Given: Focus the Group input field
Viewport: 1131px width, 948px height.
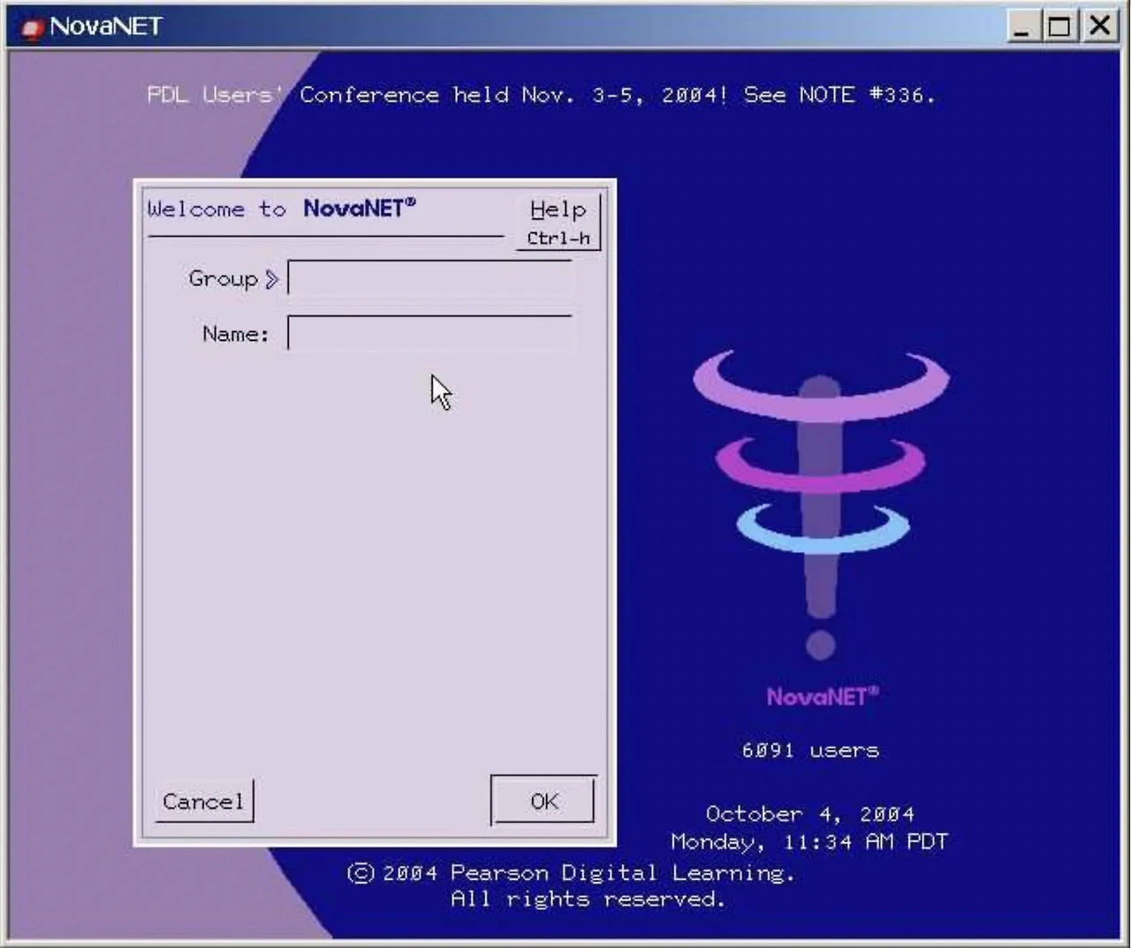Looking at the screenshot, I should [430, 278].
